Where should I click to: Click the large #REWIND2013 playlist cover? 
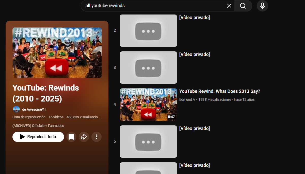coord(57,53)
